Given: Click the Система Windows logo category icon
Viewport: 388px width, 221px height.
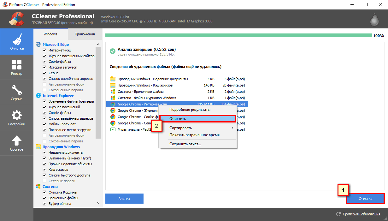Looking at the screenshot, I should tap(38, 186).
